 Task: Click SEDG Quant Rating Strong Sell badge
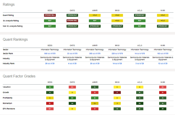50,15
